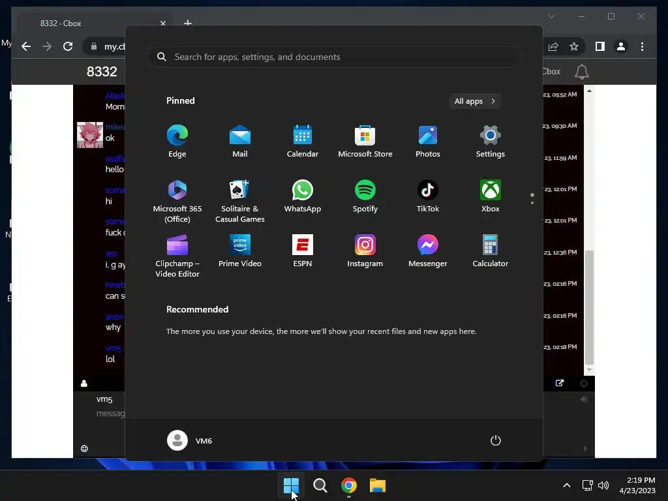Click the Start menu search field
668x501 pixels.
click(333, 57)
